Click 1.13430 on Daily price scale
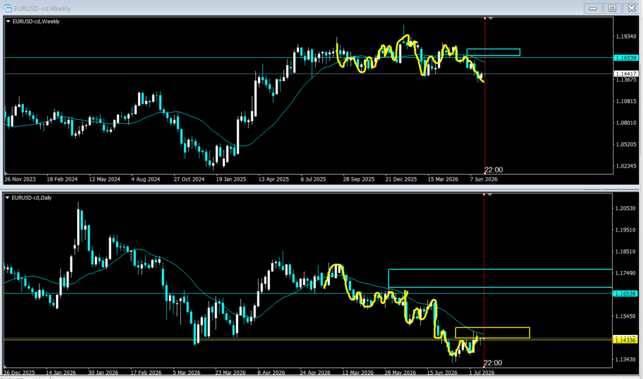 click(x=625, y=360)
